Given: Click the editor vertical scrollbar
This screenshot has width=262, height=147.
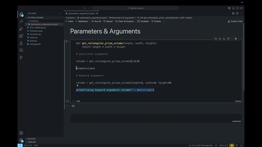Looking at the screenshot, I should tap(244, 57).
